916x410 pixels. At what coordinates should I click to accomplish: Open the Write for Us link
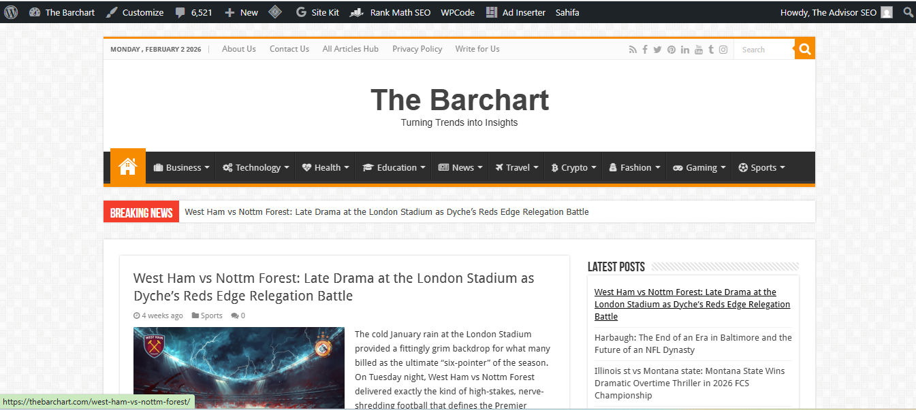(477, 49)
